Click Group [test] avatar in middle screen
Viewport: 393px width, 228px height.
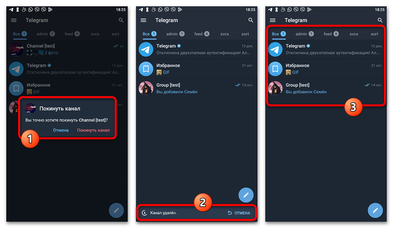(x=146, y=88)
